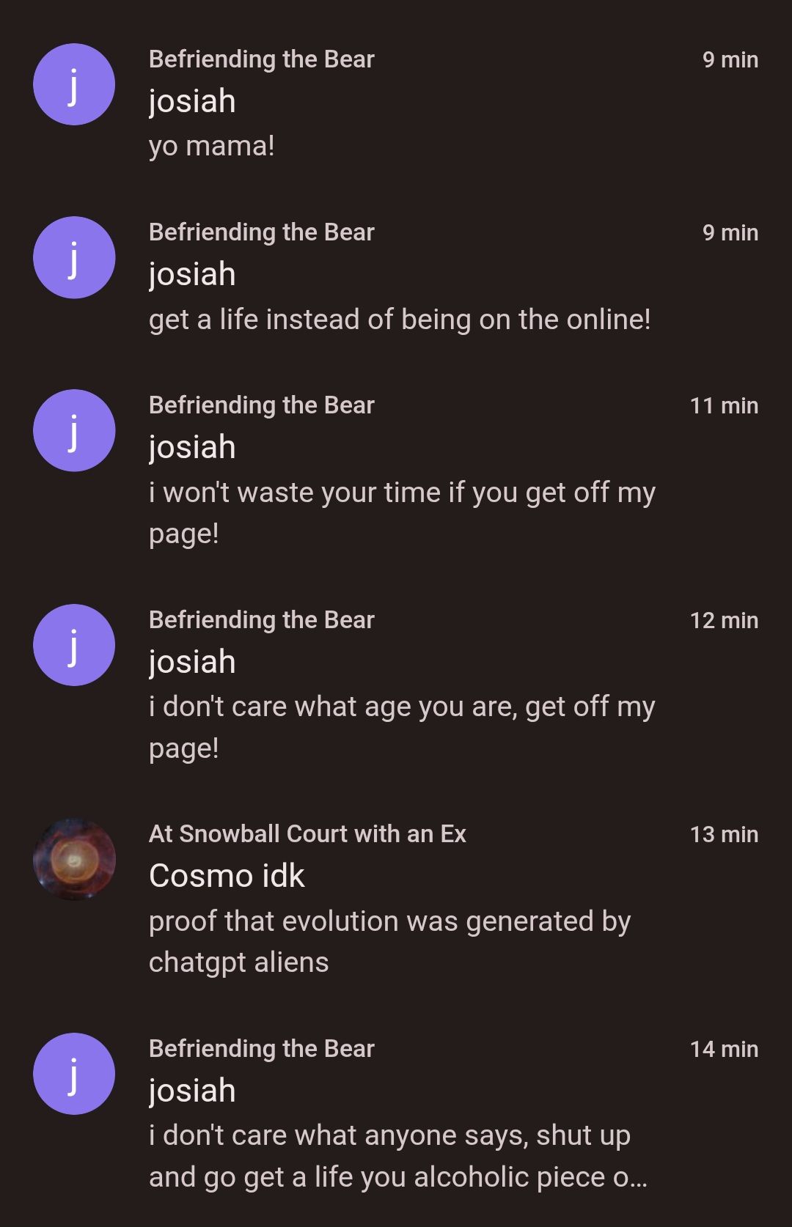The width and height of the screenshot is (792, 1227).
Task: Open the "get a life instead of being on the online!" comment
Action: [x=400, y=320]
